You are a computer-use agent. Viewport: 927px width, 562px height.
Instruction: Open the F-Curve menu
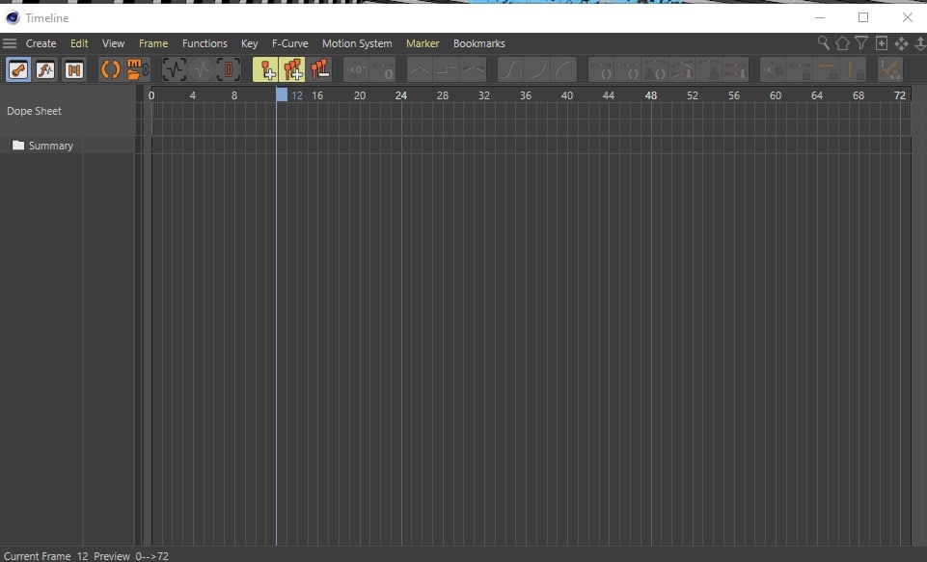click(289, 43)
